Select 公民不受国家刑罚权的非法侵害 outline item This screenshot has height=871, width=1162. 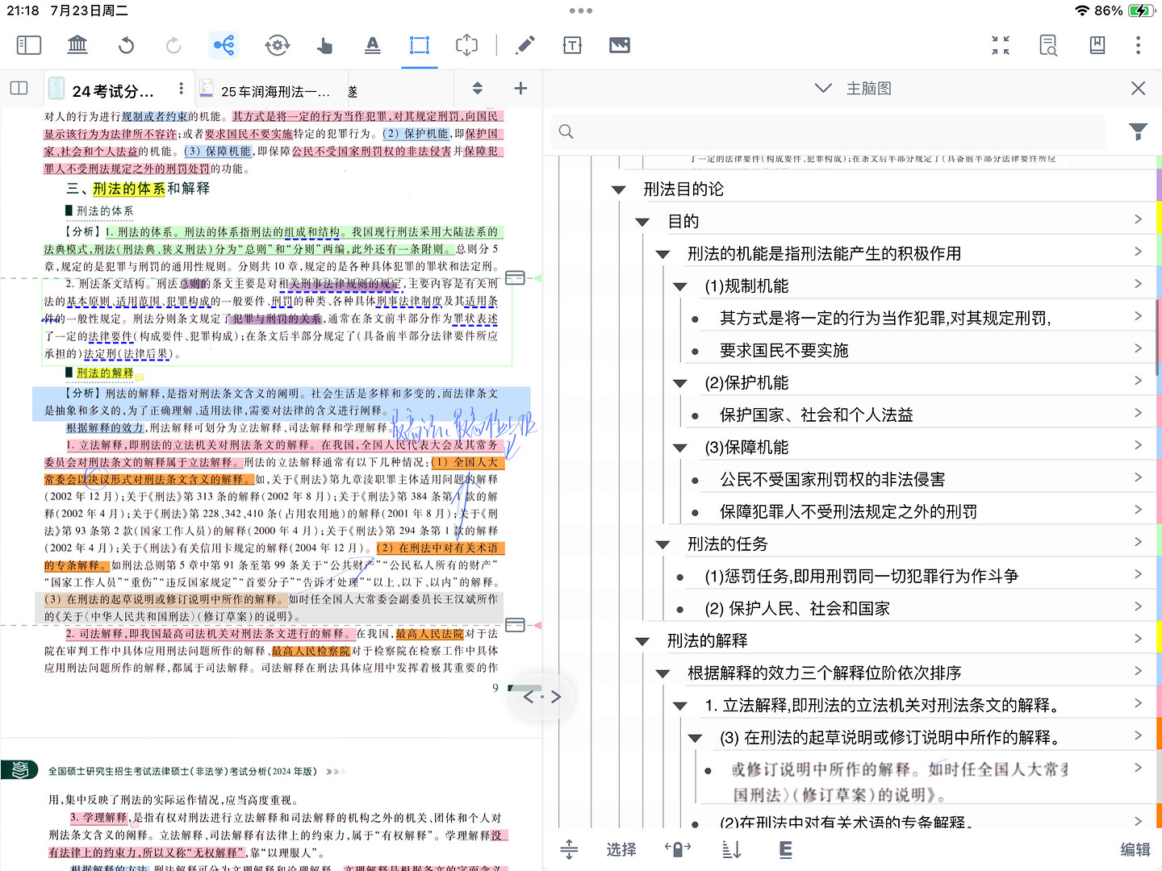pos(833,480)
